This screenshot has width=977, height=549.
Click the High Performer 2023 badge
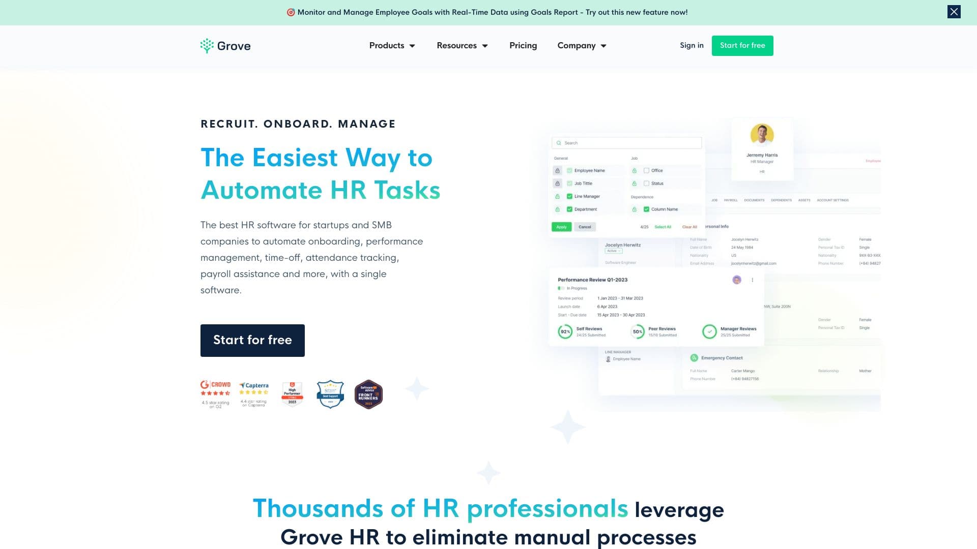[x=292, y=394]
